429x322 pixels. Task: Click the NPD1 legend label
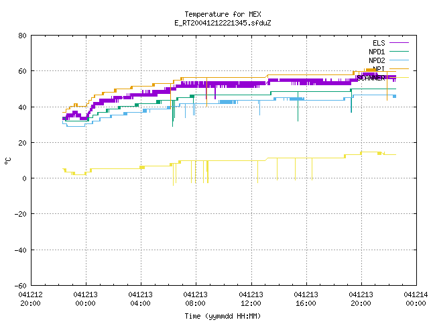[x=377, y=52]
